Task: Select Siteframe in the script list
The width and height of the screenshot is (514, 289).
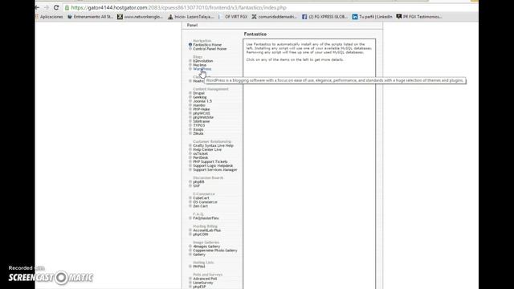Action: (202, 121)
